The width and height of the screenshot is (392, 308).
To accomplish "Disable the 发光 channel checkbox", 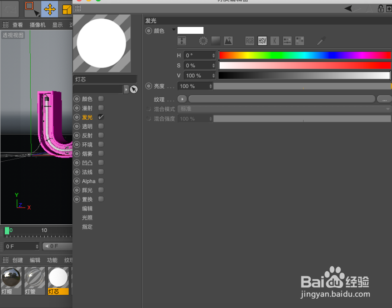I will pos(101,117).
